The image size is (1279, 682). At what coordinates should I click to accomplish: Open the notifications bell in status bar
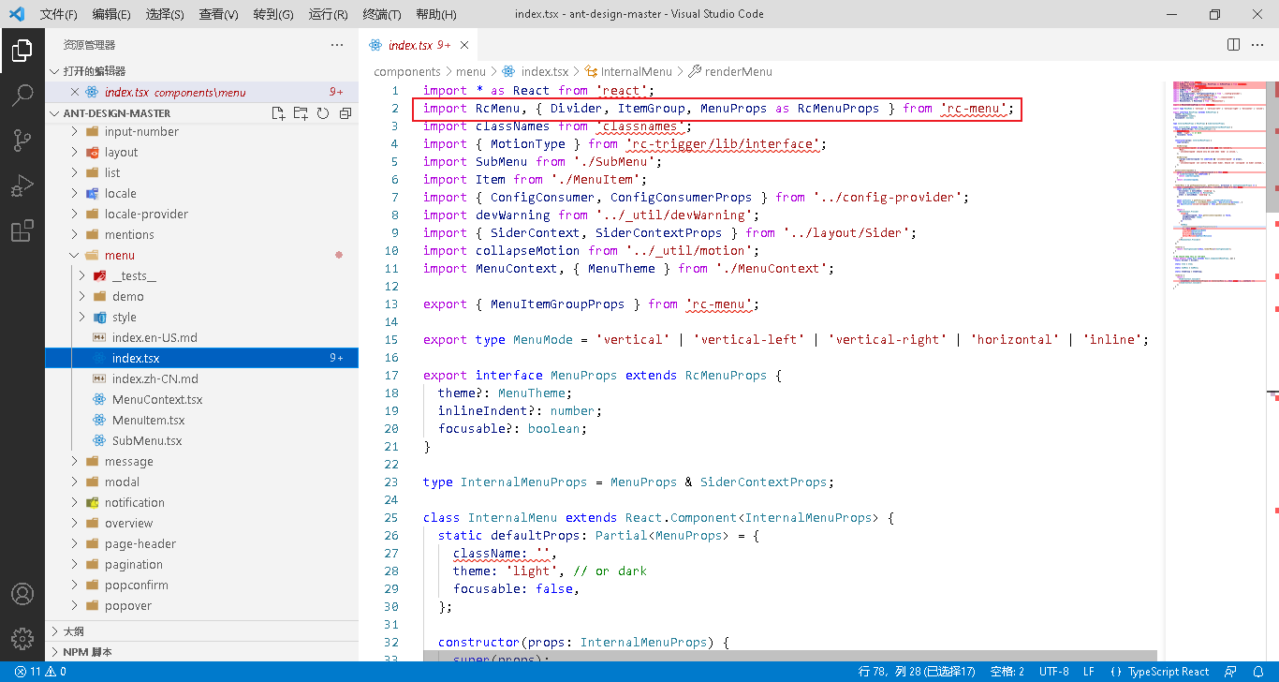coord(1259,672)
